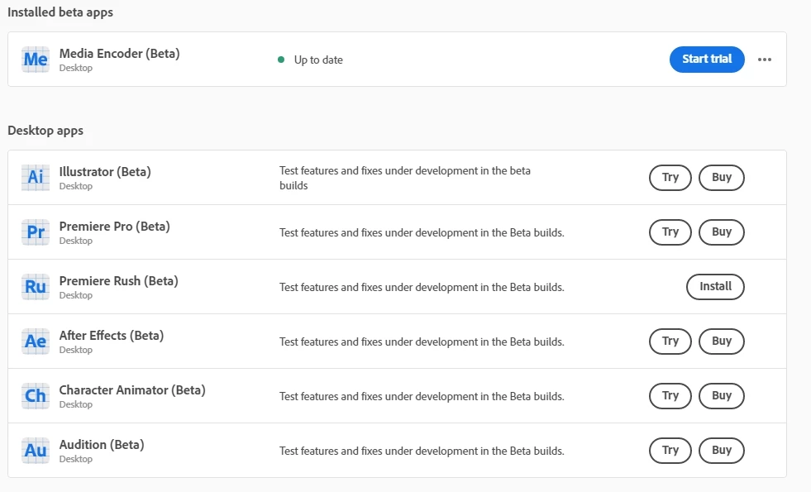Click the After Effects (Beta) app icon

(36, 341)
